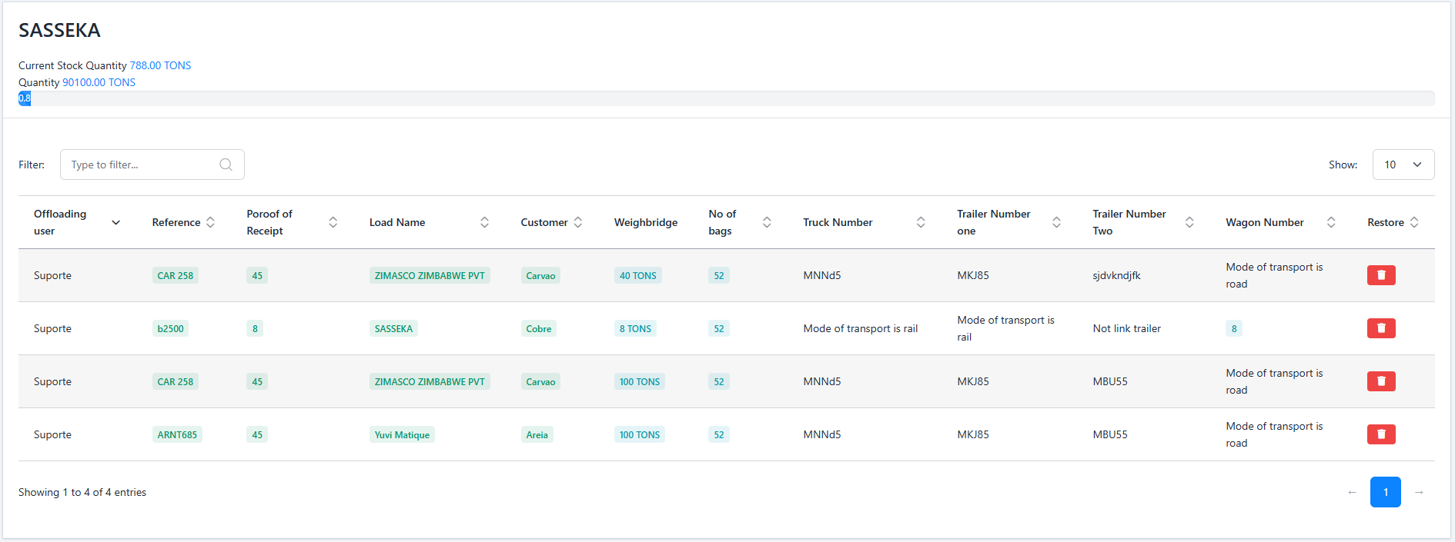The image size is (1455, 542).
Task: Focus the Type to filter input field
Action: 142,165
